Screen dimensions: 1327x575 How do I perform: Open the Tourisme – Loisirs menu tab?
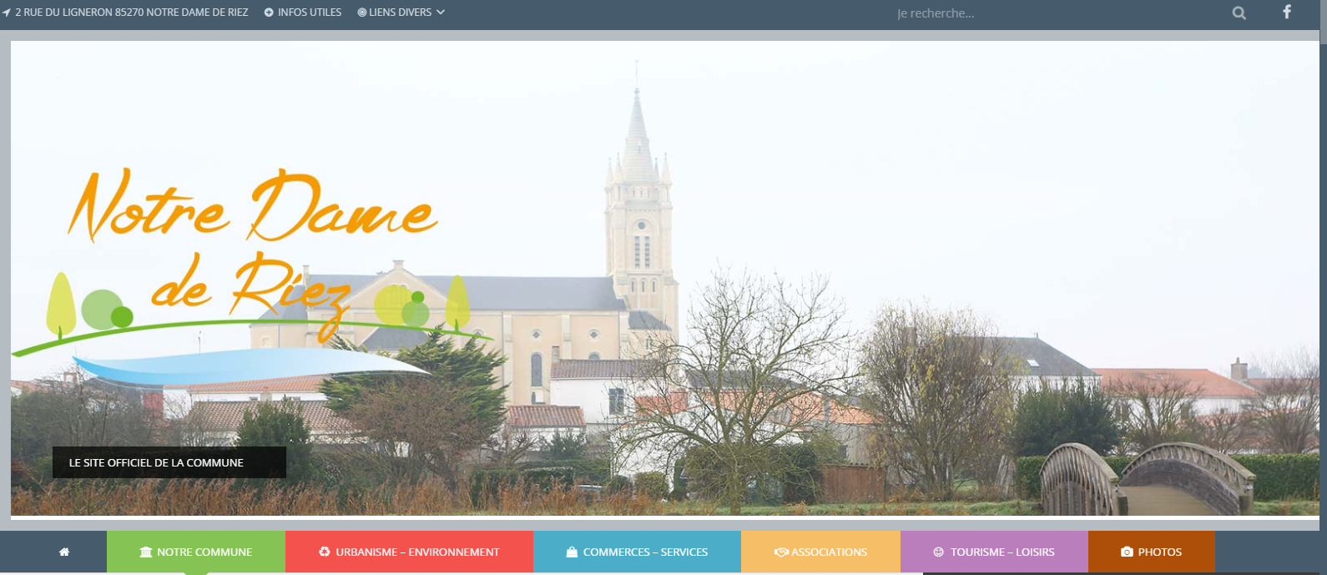pyautogui.click(x=994, y=552)
